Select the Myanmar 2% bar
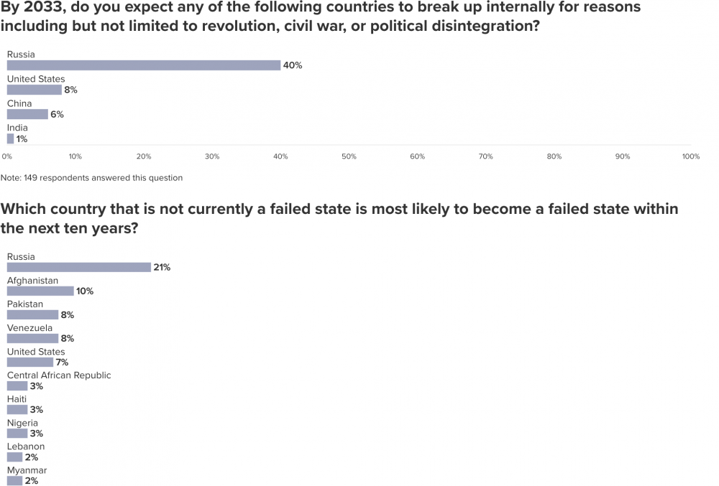The image size is (719, 486). [x=14, y=480]
